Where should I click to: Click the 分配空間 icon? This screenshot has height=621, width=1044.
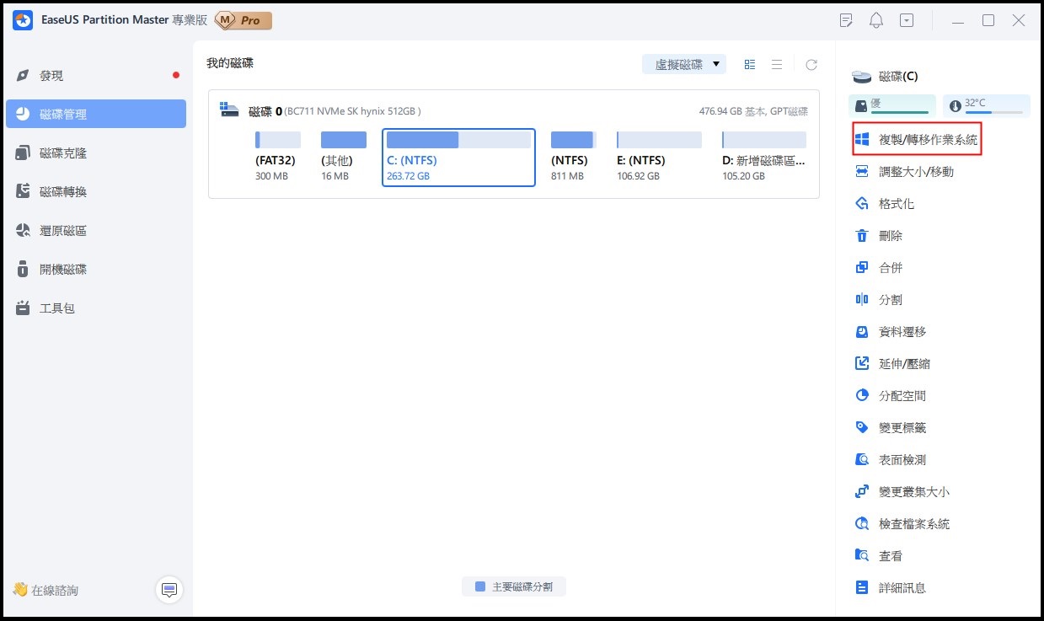(862, 396)
